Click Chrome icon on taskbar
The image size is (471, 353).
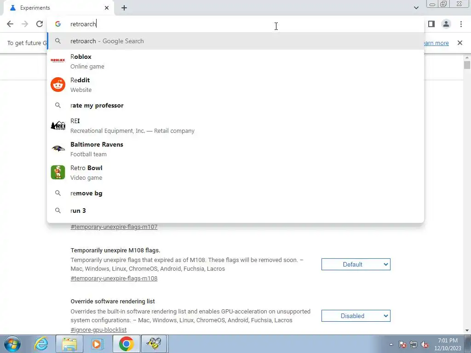(126, 344)
